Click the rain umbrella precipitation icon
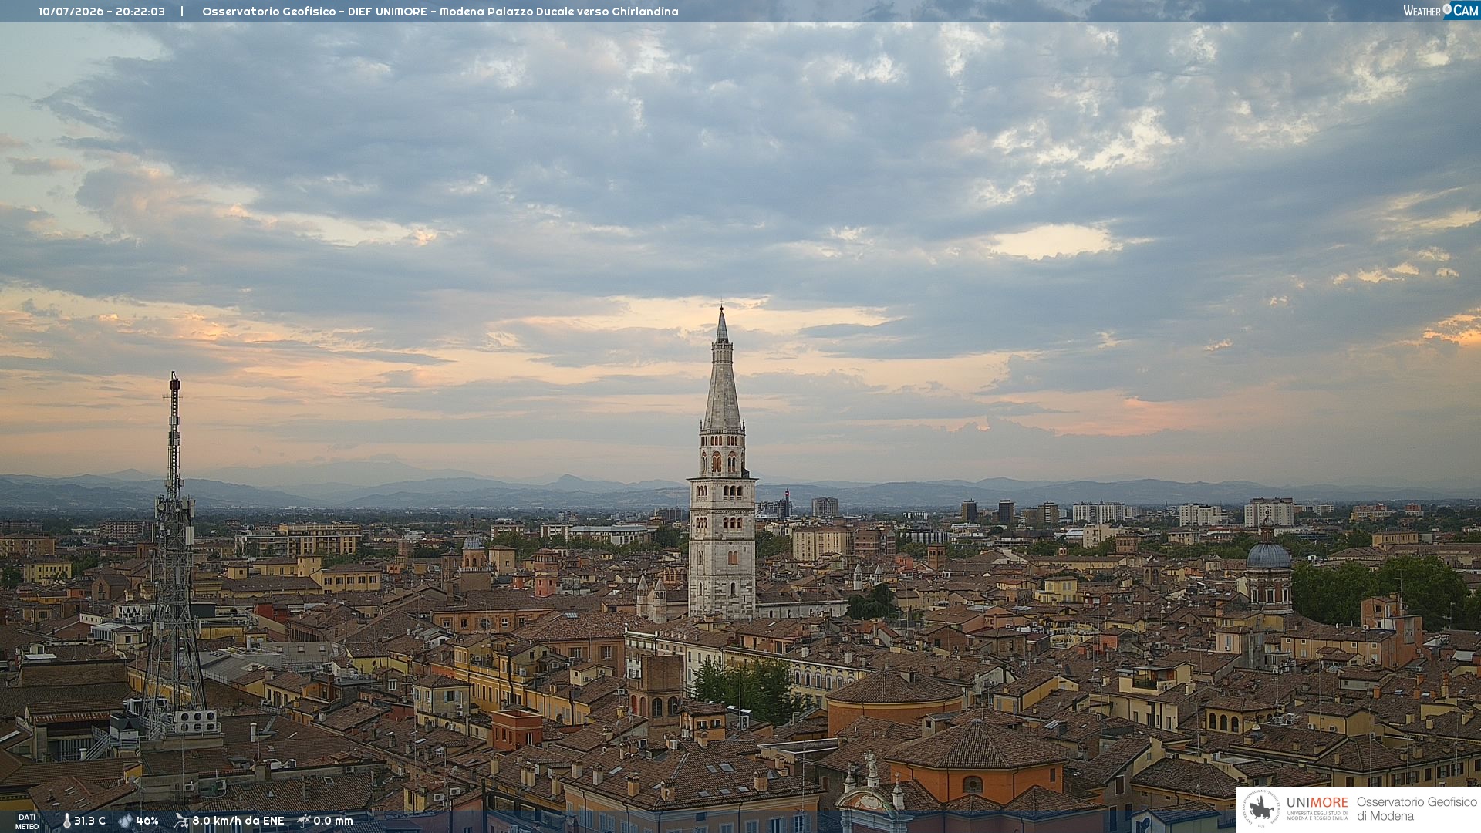This screenshot has width=1481, height=833. coord(304,821)
